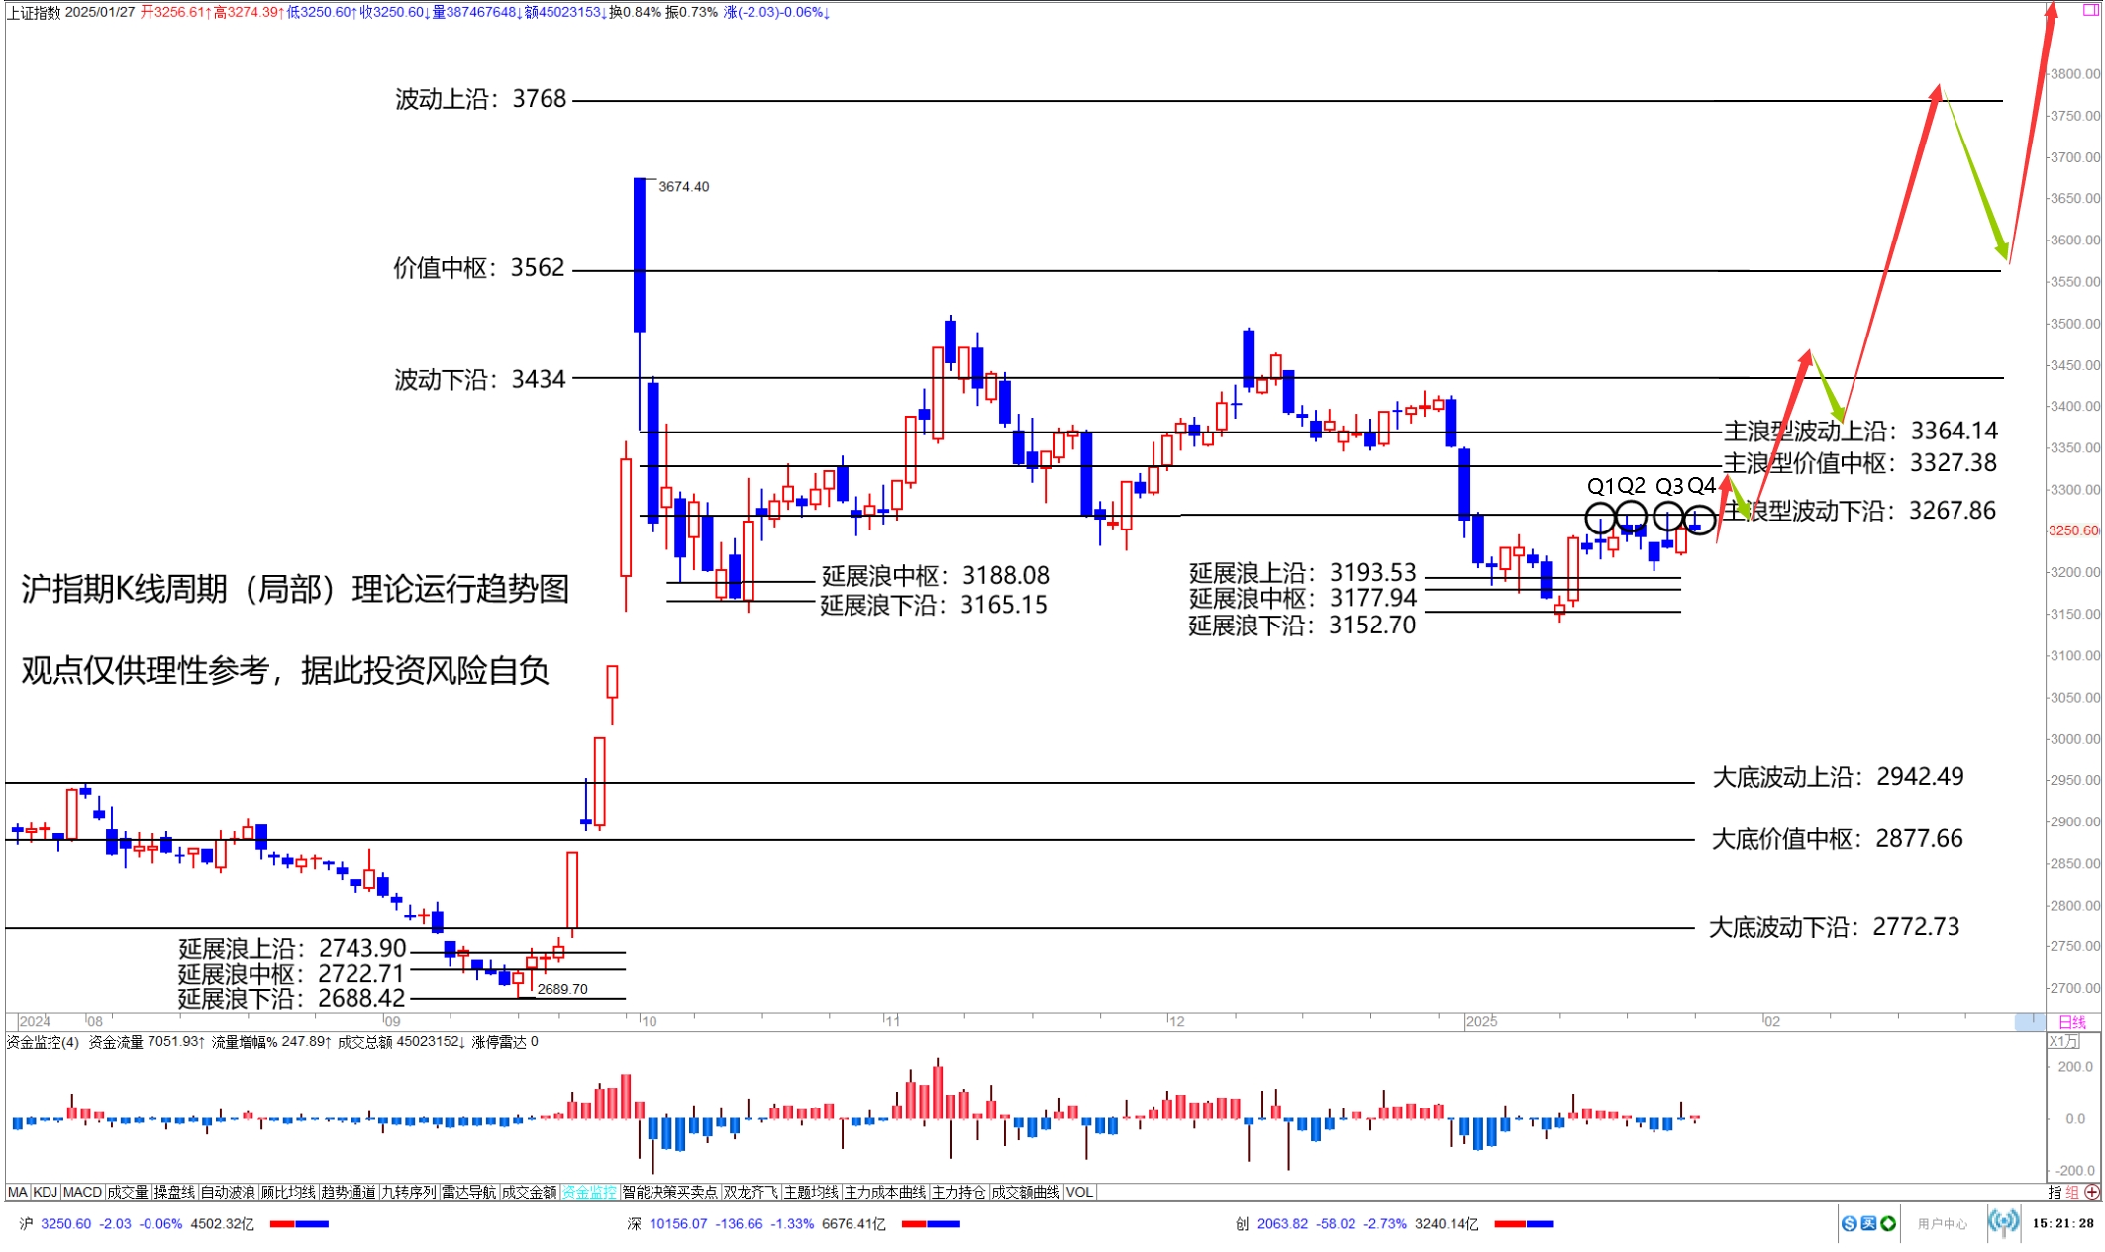Select the 成交量 indicator tab
This screenshot has height=1252, width=2105.
click(x=128, y=1193)
